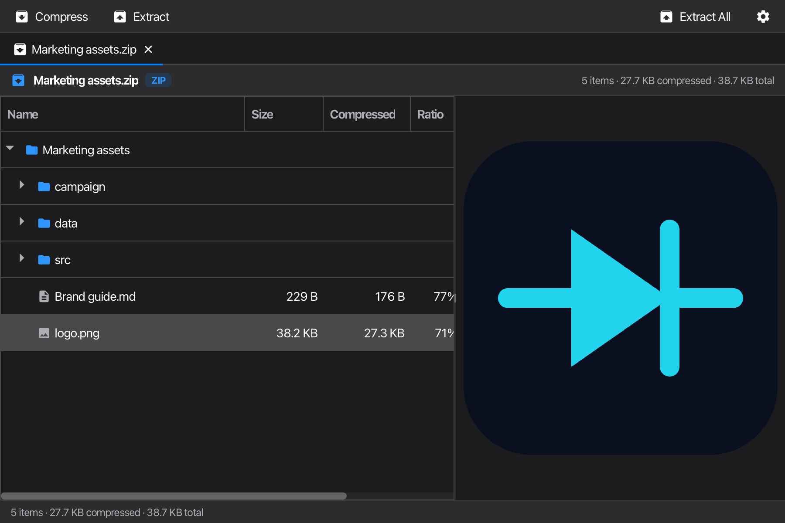This screenshot has height=523, width=785.
Task: Click the src folder icon
Action: pyautogui.click(x=44, y=260)
